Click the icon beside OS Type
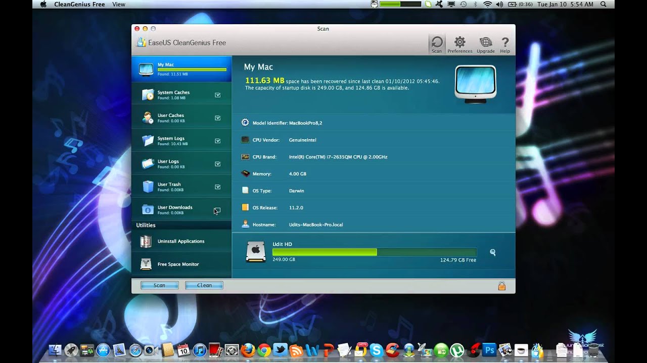This screenshot has height=363, width=647. point(245,191)
